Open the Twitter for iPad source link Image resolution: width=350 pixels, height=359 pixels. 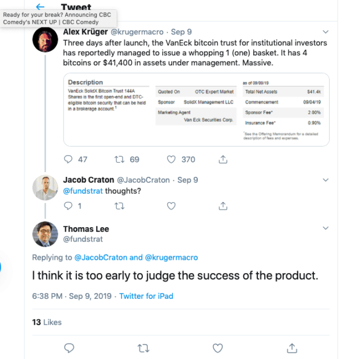(146, 297)
